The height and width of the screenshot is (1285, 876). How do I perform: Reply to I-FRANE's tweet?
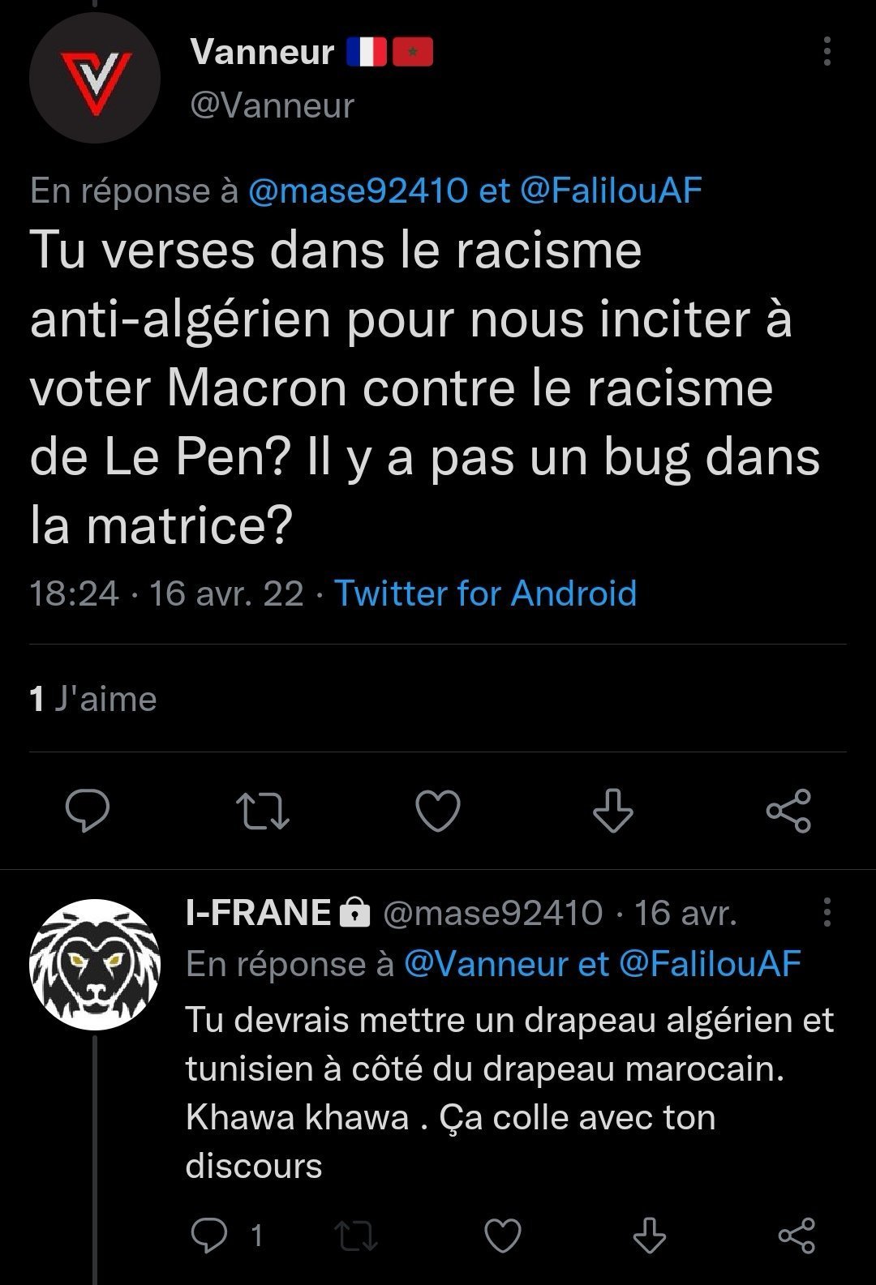coord(208,1235)
